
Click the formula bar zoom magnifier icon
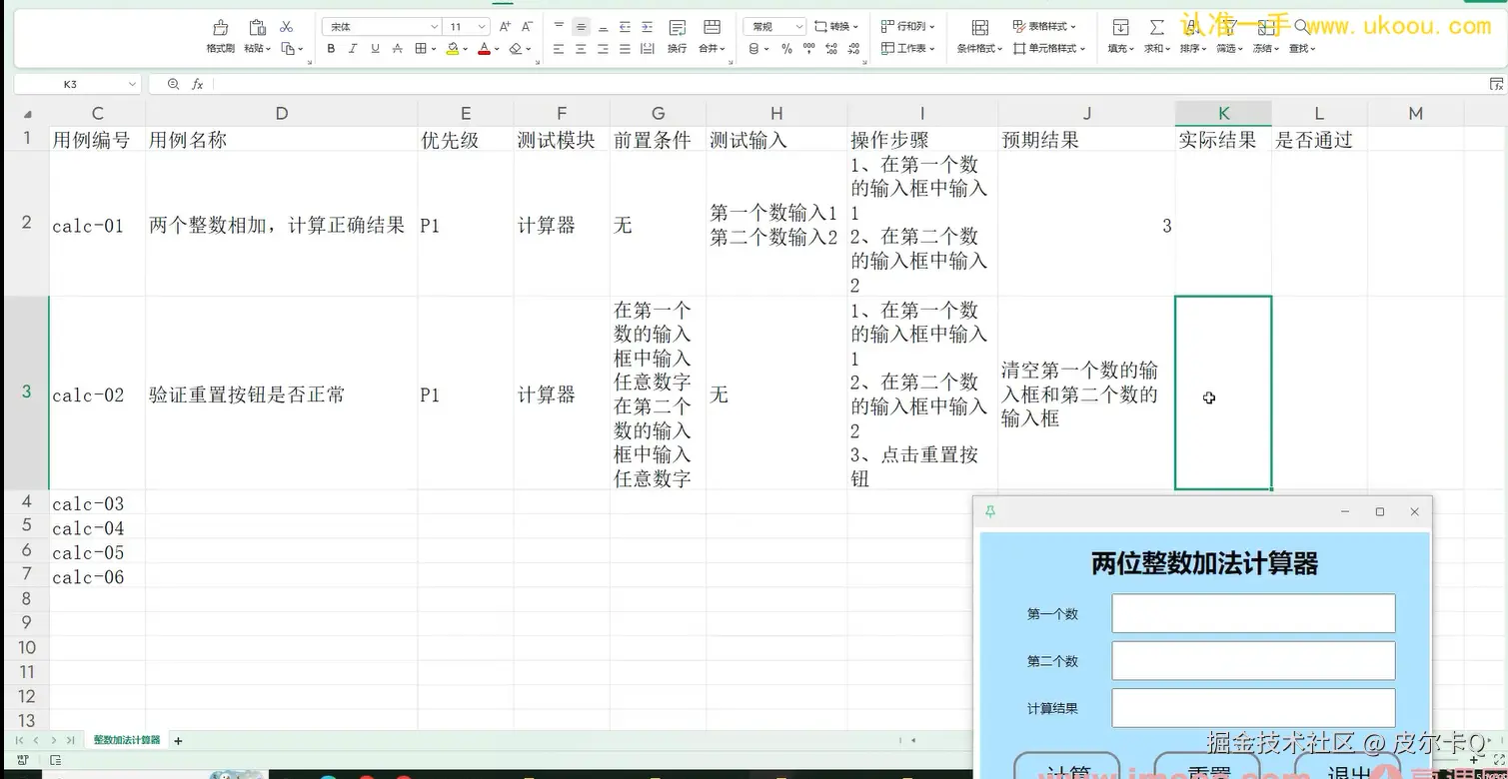(x=174, y=85)
